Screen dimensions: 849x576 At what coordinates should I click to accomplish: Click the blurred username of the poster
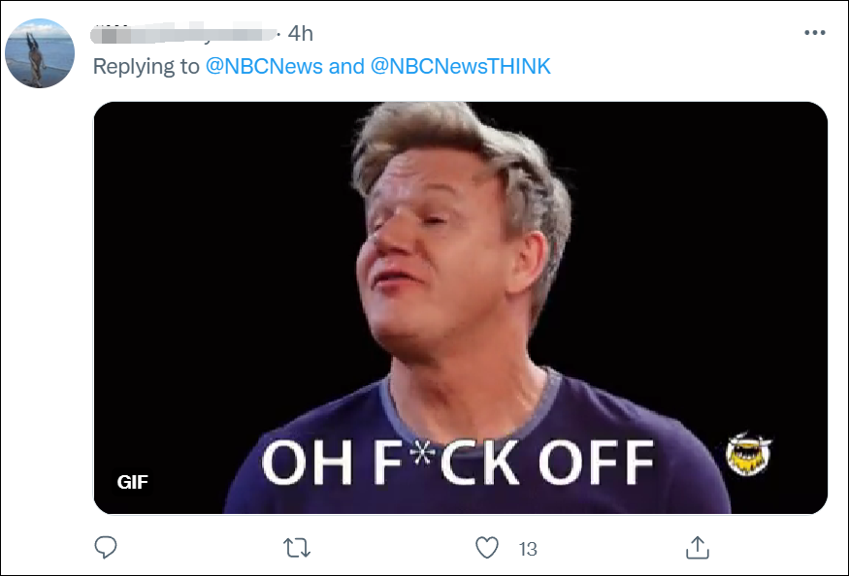click(182, 34)
